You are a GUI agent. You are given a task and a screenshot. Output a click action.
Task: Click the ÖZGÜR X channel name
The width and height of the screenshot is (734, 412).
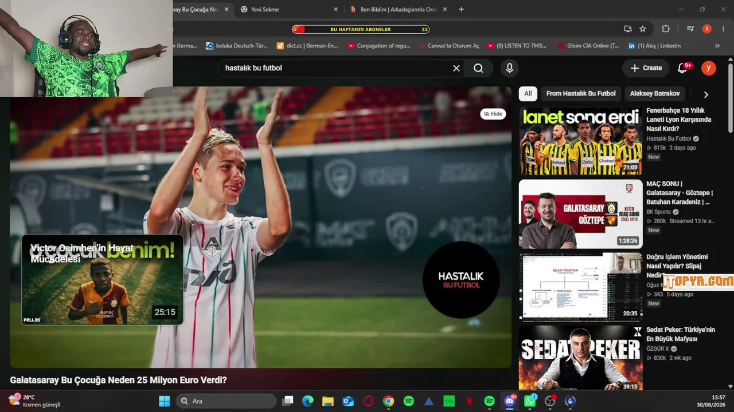pyautogui.click(x=657, y=348)
